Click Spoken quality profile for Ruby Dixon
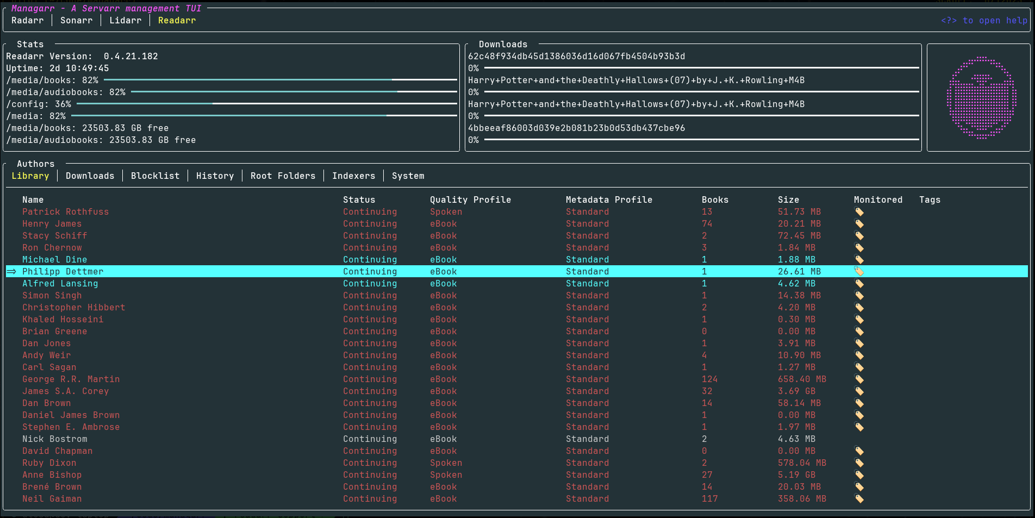The height and width of the screenshot is (518, 1035). coord(446,463)
